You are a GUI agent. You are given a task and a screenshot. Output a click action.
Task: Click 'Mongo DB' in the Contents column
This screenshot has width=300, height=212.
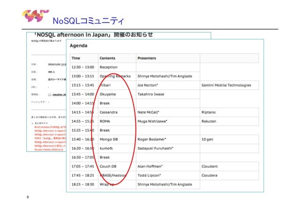109,139
